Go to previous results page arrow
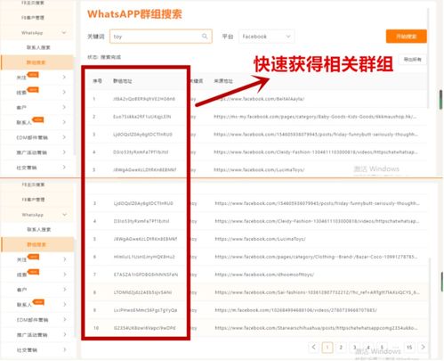Viewport: 444px width, 361px height. pyautogui.click(x=313, y=347)
